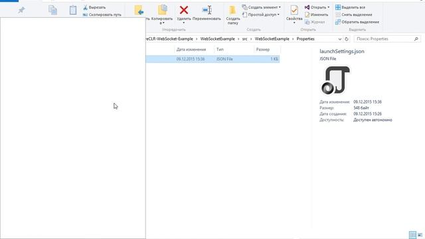The width and height of the screenshot is (425, 239).
Task: Click launchSettings.json title in preview pane
Action: pos(342,52)
